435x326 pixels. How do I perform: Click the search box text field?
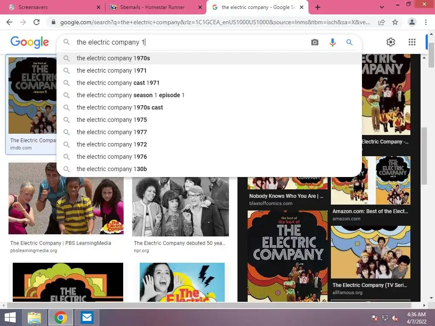click(192, 42)
